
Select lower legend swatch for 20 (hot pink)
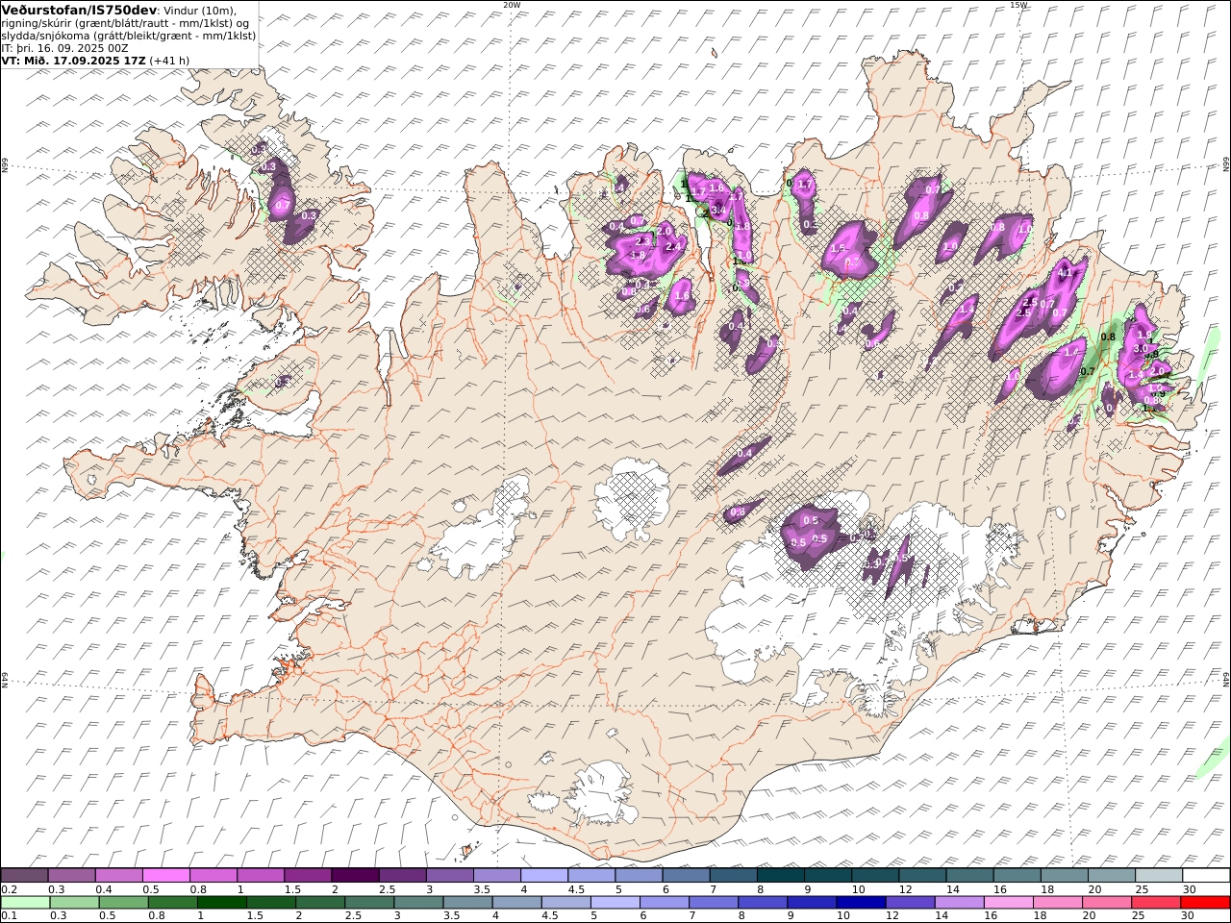[x=1107, y=902]
